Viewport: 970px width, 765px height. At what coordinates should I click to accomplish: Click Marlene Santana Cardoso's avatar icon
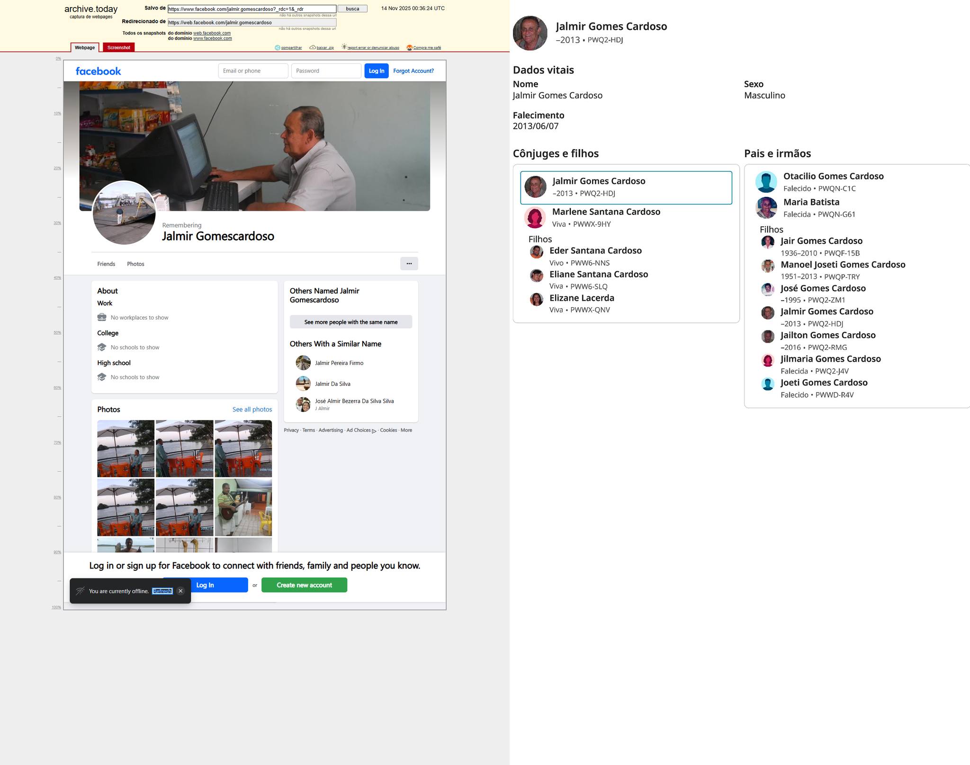coord(535,218)
